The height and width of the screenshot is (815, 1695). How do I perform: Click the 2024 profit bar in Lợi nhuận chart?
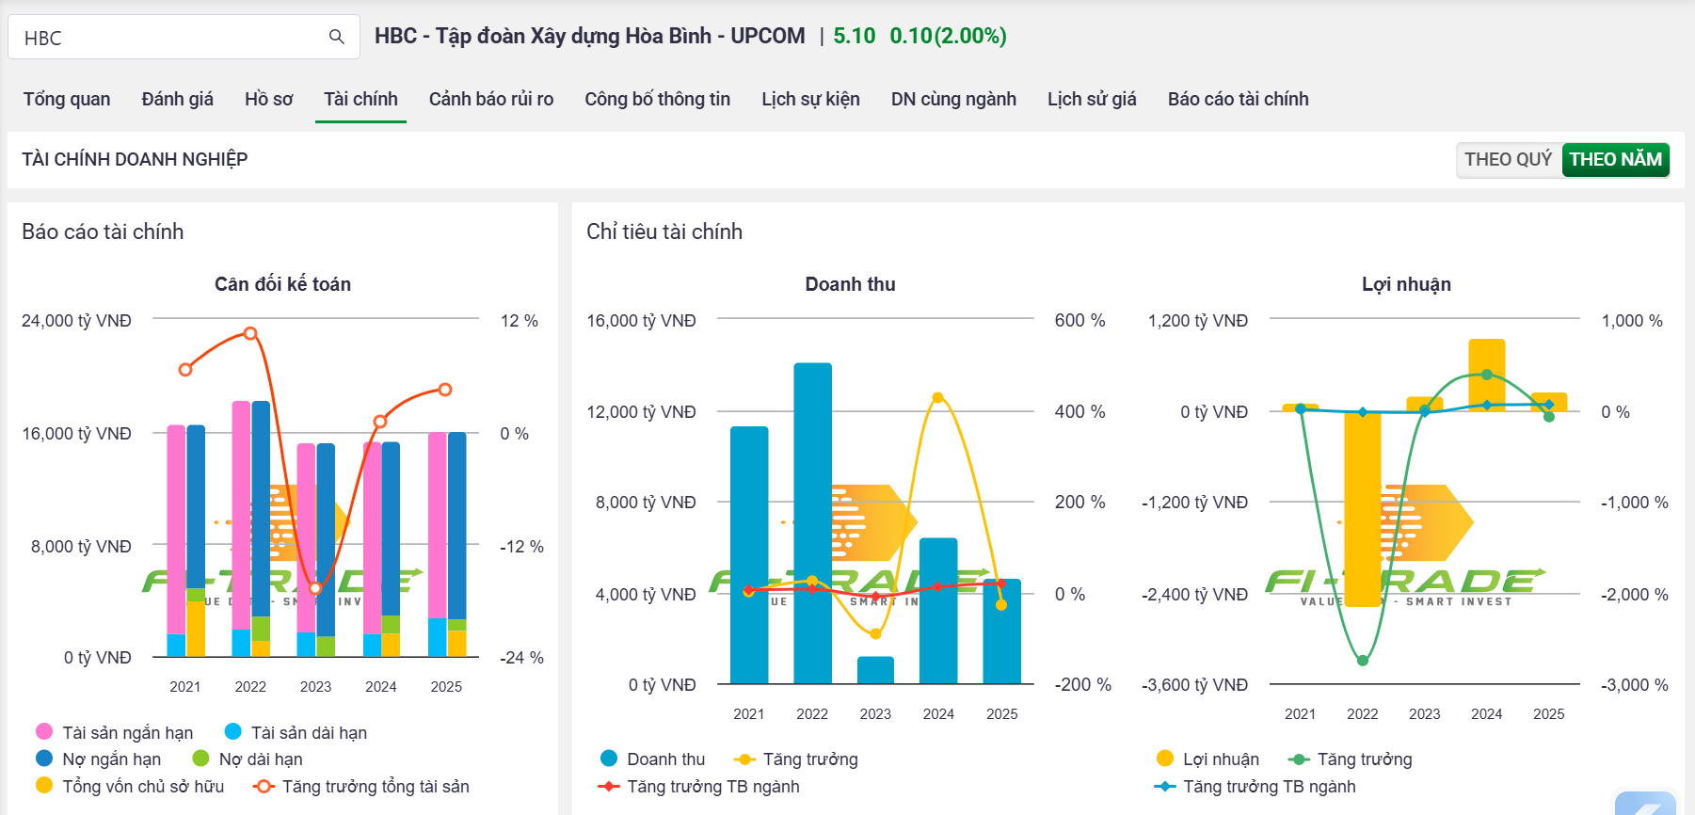(1487, 376)
